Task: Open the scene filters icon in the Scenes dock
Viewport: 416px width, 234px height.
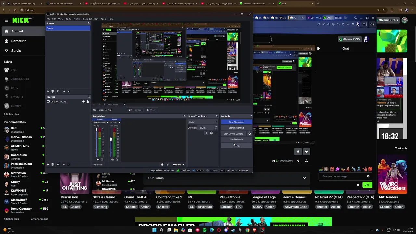Action: click(x=58, y=91)
